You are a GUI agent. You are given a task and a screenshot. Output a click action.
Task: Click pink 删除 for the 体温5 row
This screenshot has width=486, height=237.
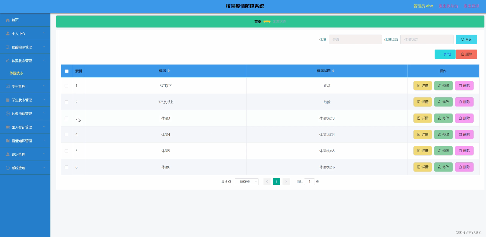464,151
